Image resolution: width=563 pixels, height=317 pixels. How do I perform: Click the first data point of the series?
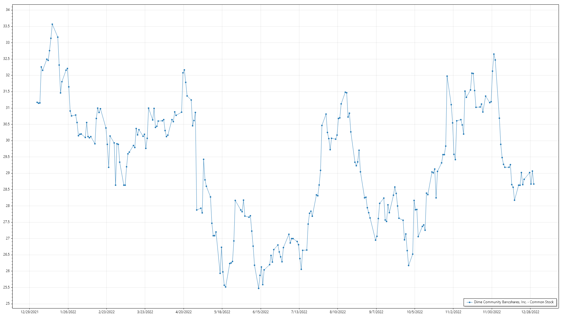37,102
